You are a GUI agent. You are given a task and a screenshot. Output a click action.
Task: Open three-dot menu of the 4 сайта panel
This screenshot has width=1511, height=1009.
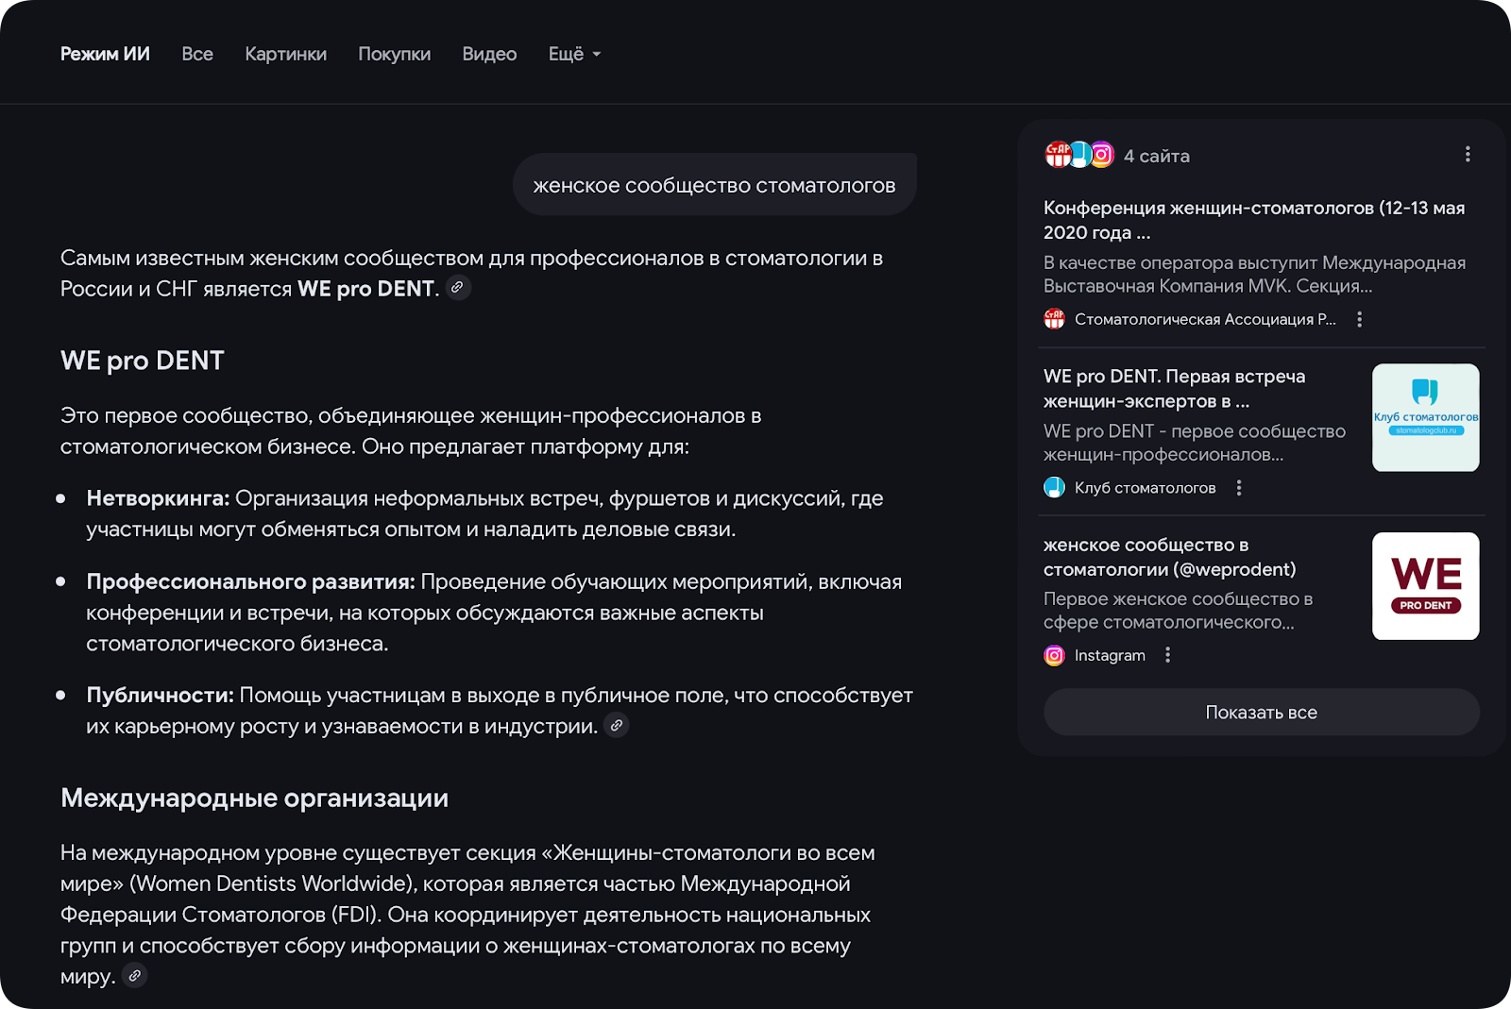(1468, 155)
